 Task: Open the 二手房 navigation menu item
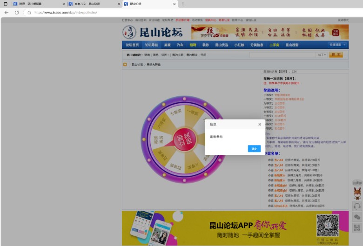tap(275, 45)
